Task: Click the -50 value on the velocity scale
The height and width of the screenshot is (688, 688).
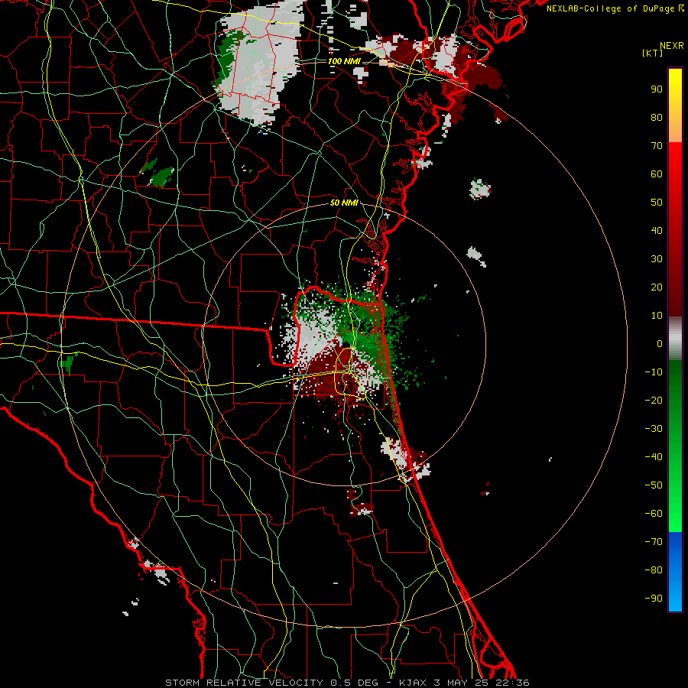Action: click(x=654, y=485)
